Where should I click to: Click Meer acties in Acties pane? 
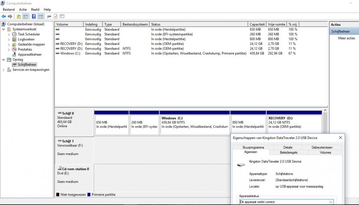coord(346,38)
